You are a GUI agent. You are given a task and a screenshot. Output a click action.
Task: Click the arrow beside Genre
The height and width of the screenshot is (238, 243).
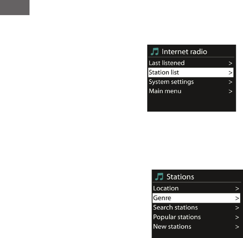pyautogui.click(x=237, y=198)
